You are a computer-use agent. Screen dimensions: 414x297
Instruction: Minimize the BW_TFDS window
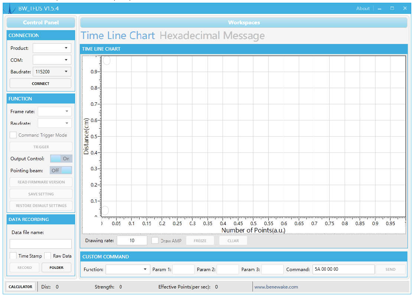click(379, 9)
